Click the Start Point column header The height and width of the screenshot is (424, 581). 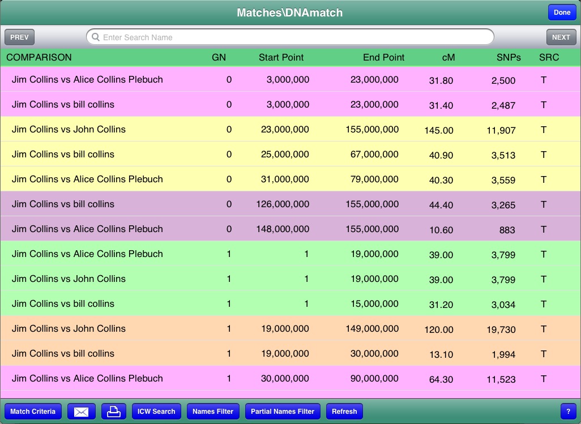click(281, 57)
